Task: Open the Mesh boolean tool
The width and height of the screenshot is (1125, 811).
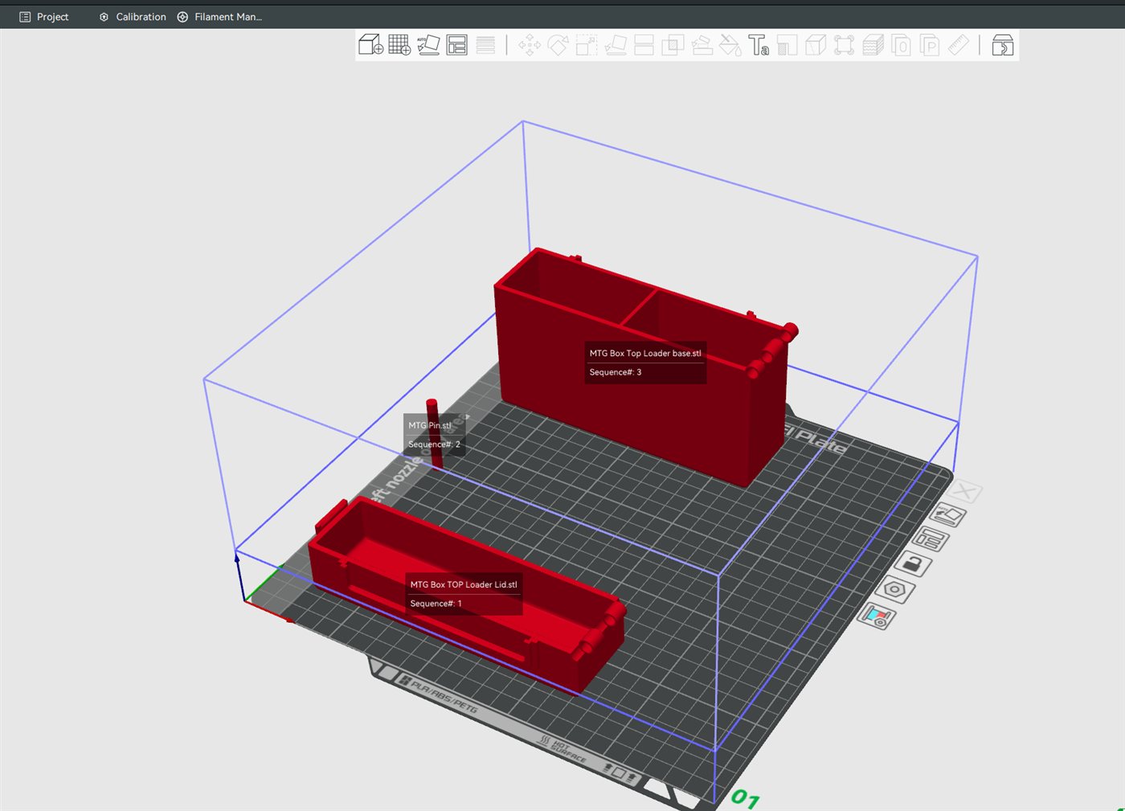Action: pyautogui.click(x=673, y=45)
